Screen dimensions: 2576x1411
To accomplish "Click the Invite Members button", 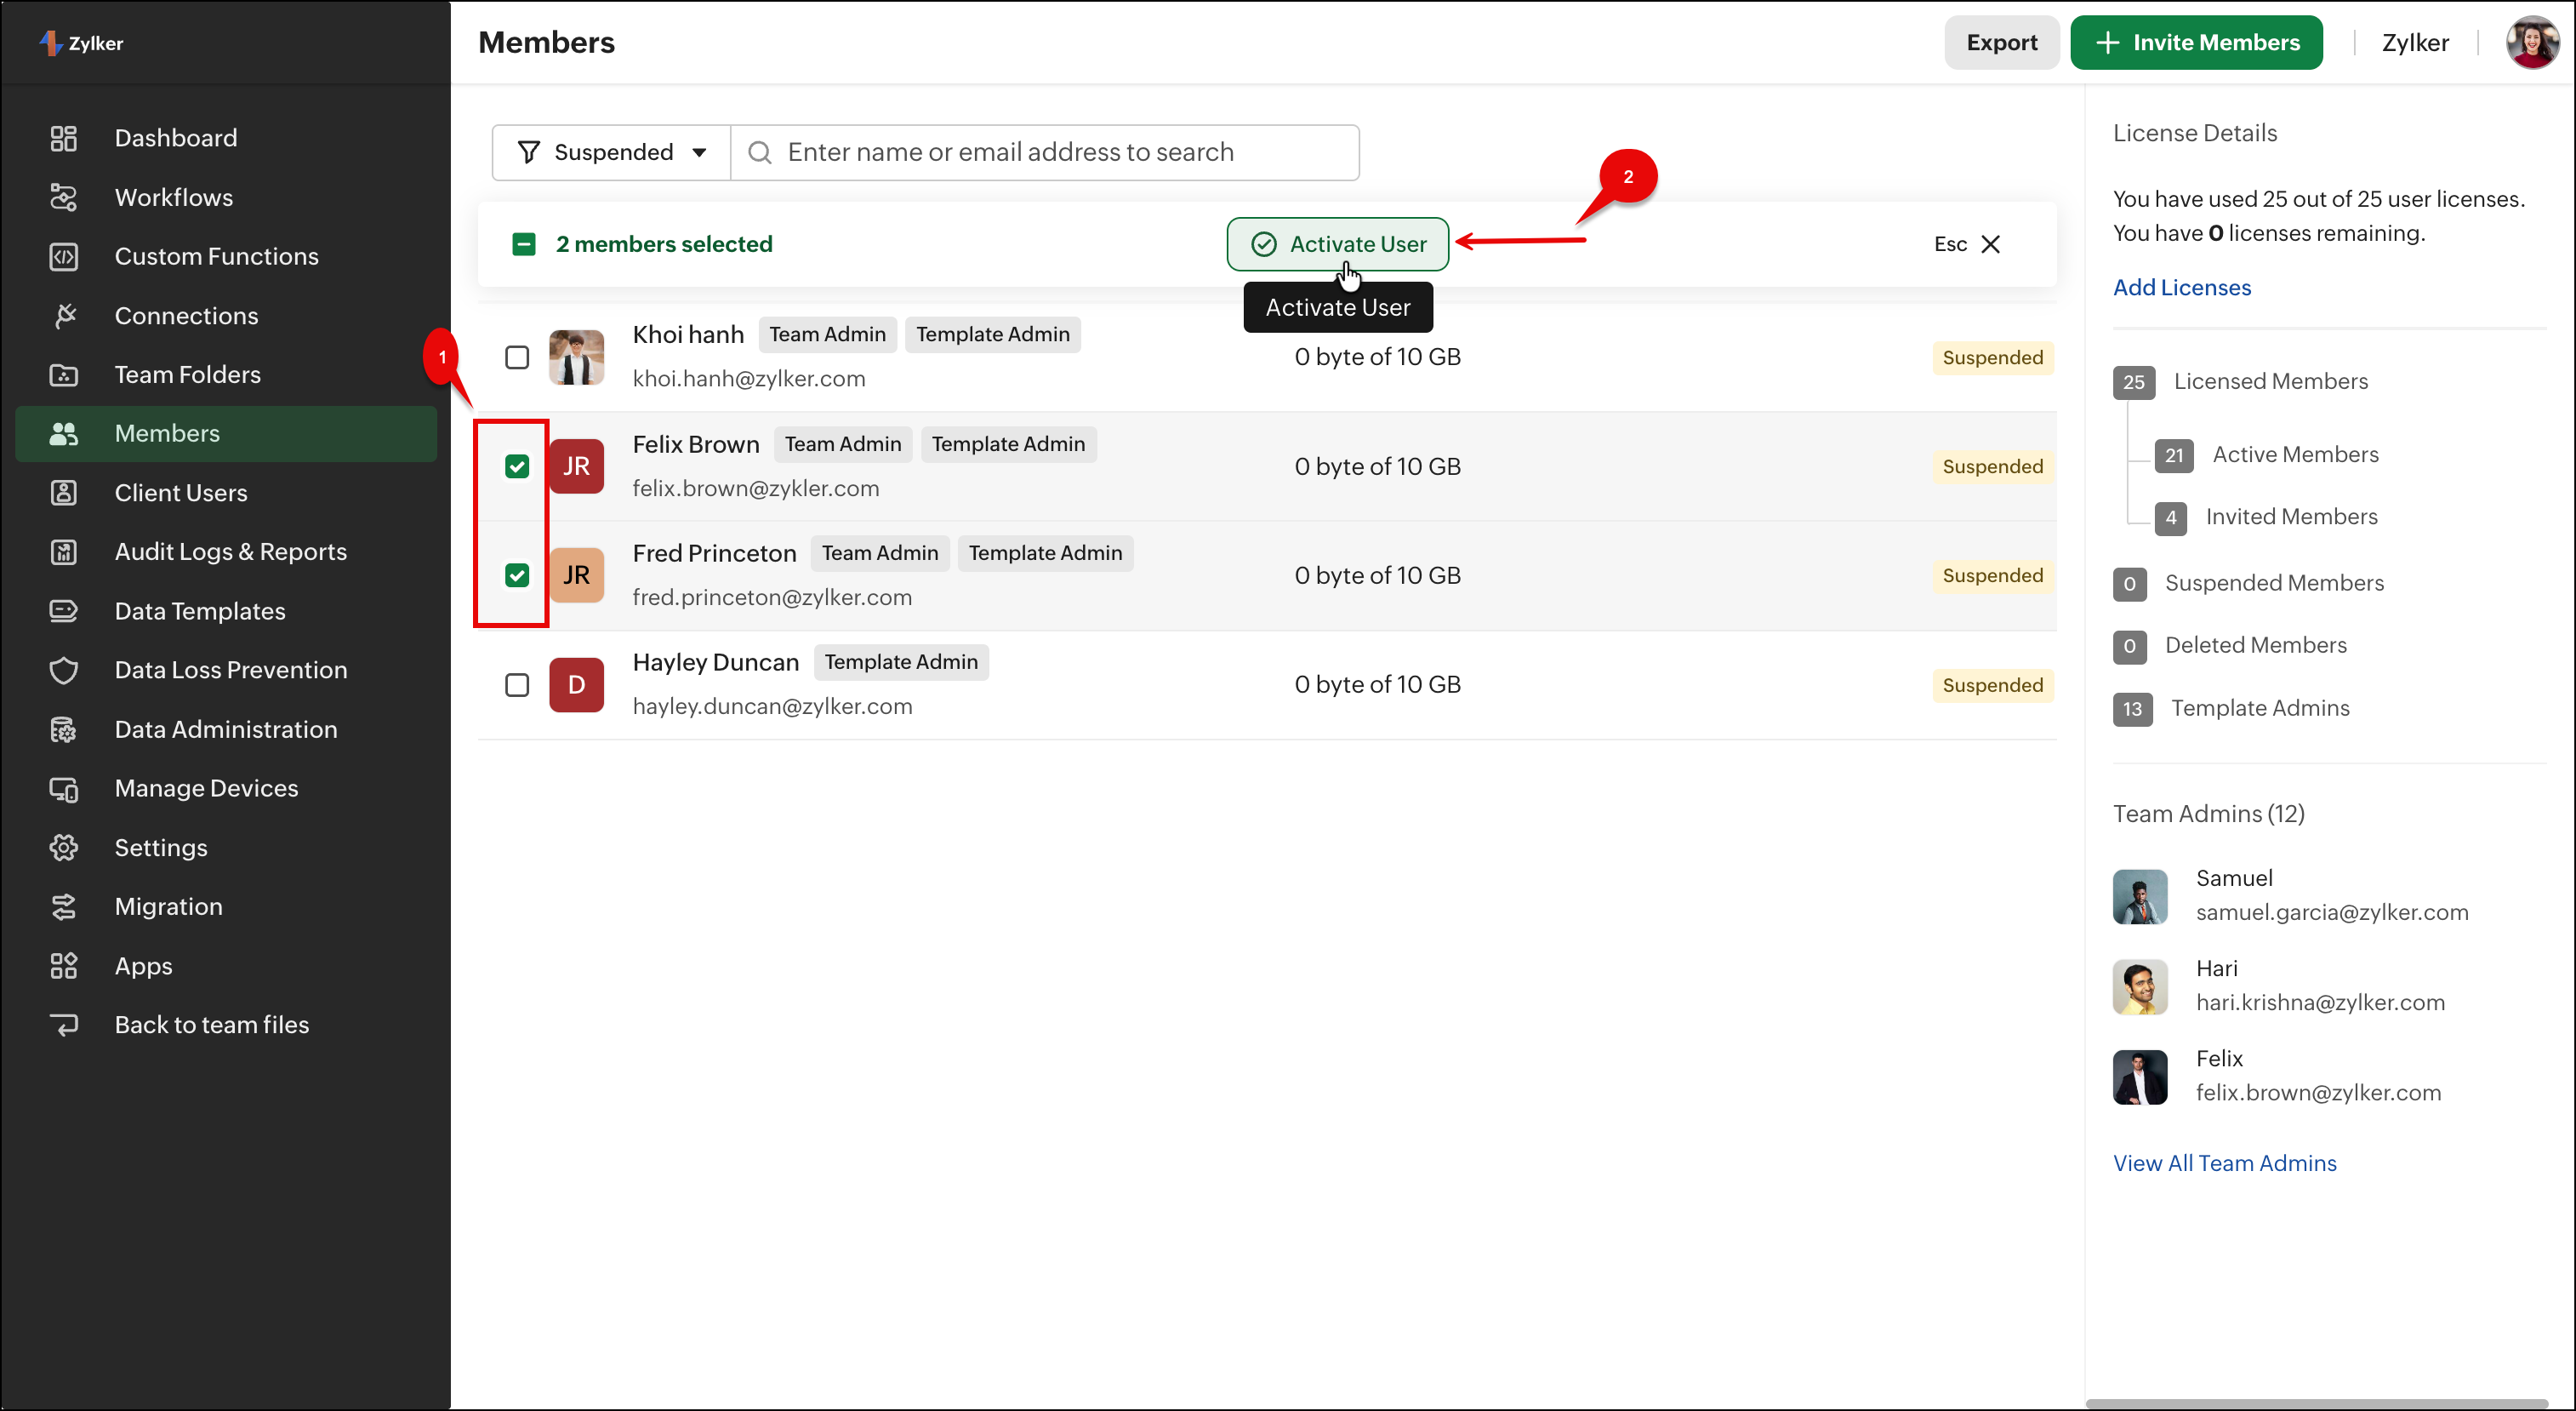I will [2196, 42].
